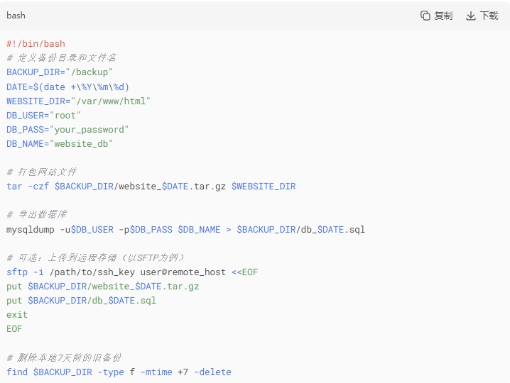Click the copy icon in the code header
The image size is (510, 383).
click(425, 16)
